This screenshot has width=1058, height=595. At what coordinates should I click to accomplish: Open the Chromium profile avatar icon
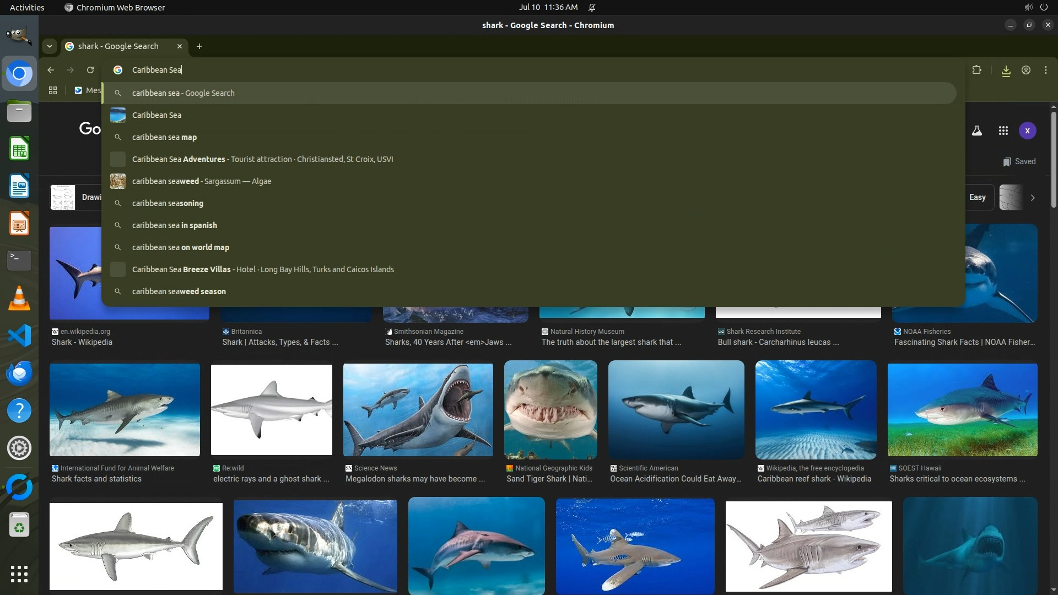click(1026, 70)
